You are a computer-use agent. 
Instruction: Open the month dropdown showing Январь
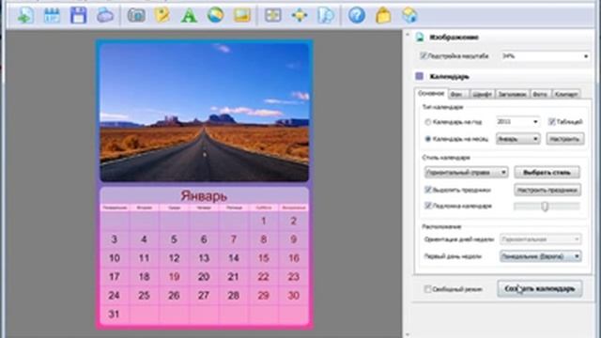coord(517,139)
